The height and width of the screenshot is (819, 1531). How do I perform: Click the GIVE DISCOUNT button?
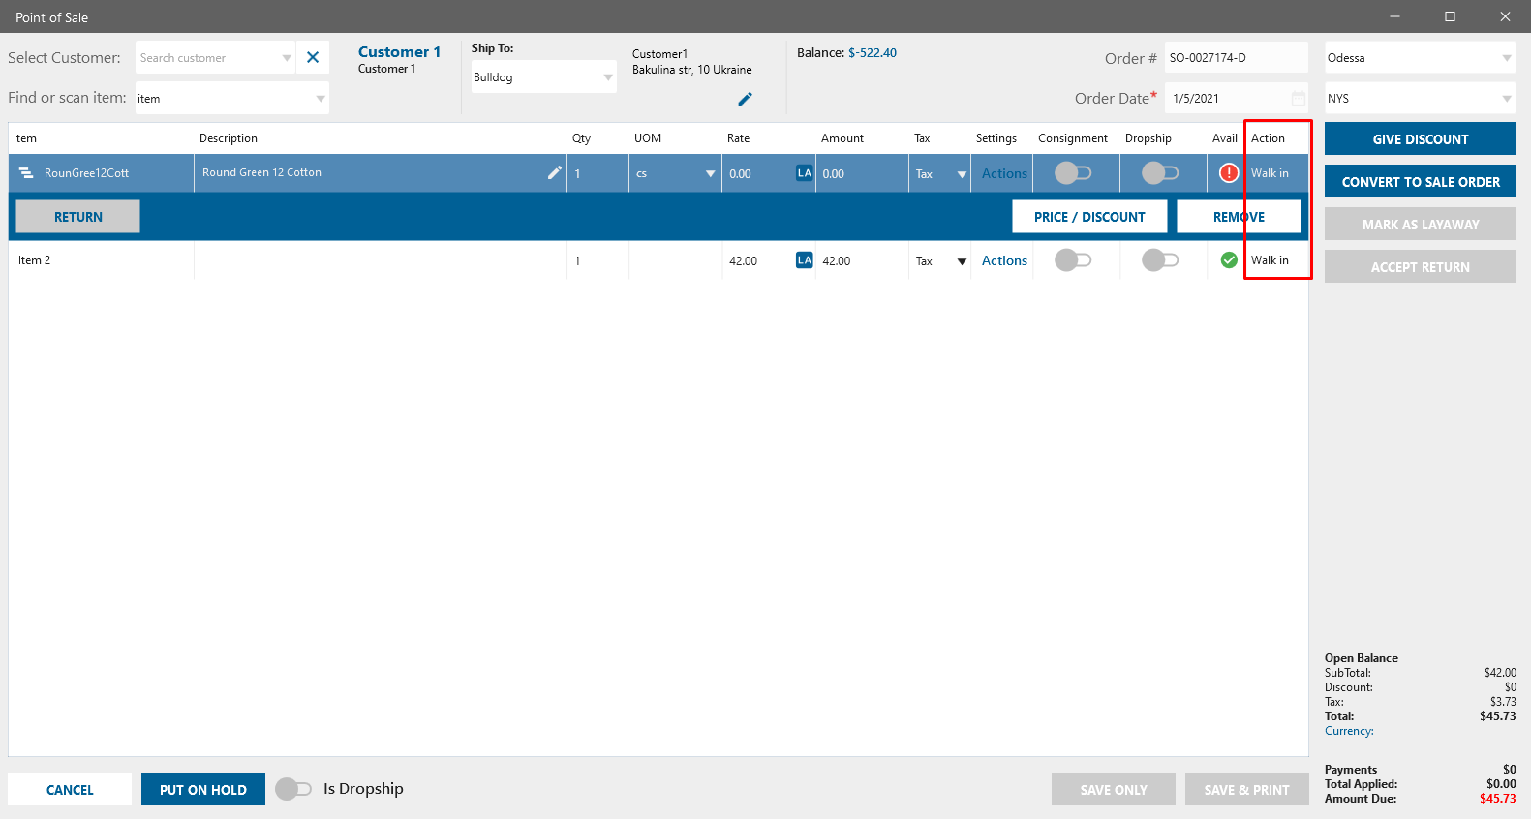pos(1421,139)
